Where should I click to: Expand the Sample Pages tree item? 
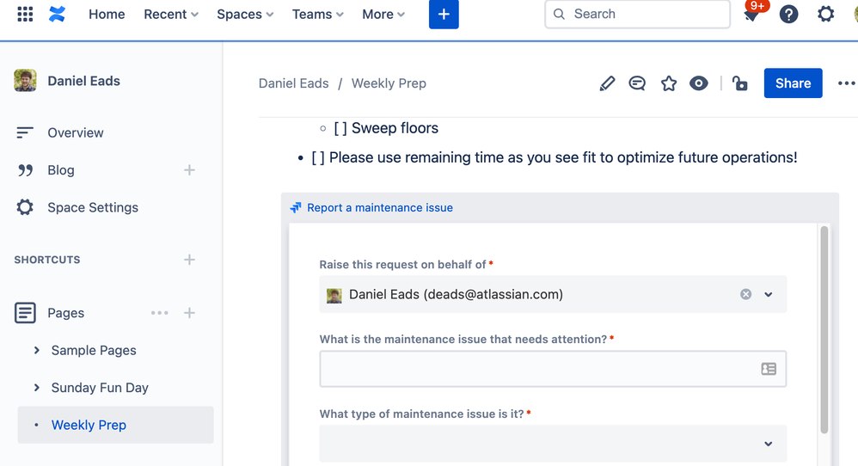coord(37,350)
